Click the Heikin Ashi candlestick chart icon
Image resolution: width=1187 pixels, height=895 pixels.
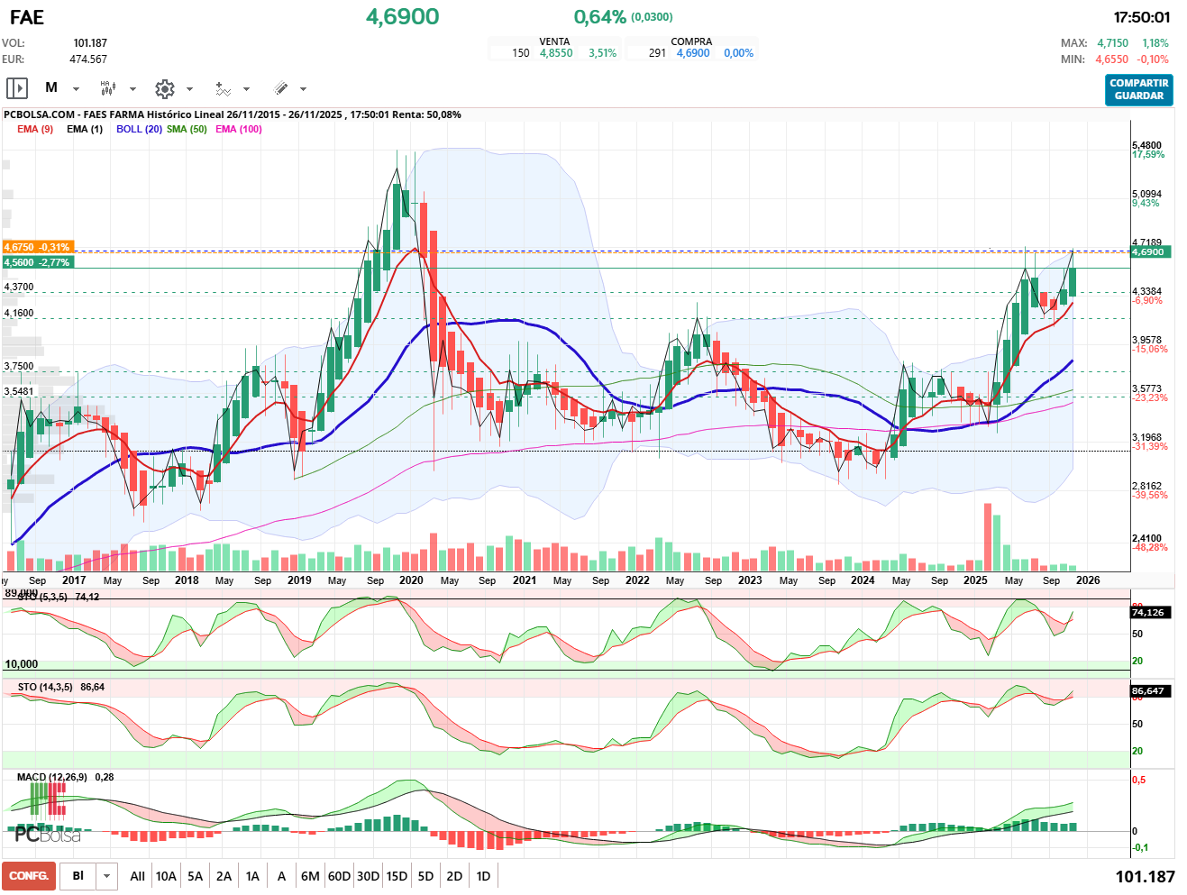[x=108, y=88]
